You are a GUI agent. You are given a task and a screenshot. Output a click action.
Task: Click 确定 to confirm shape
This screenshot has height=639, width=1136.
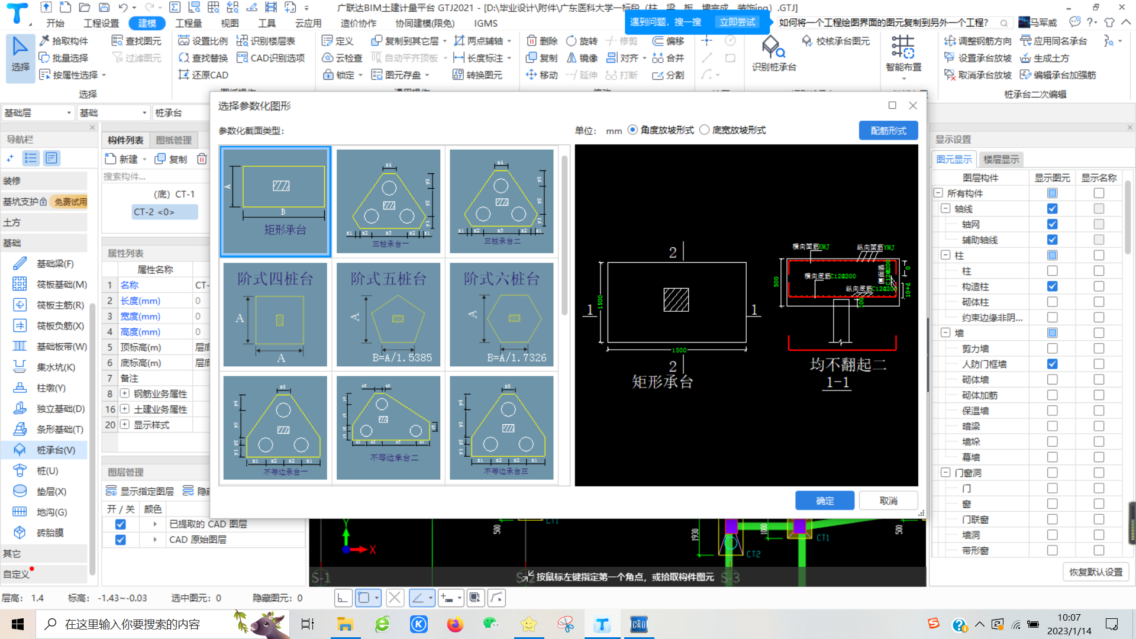click(x=825, y=501)
